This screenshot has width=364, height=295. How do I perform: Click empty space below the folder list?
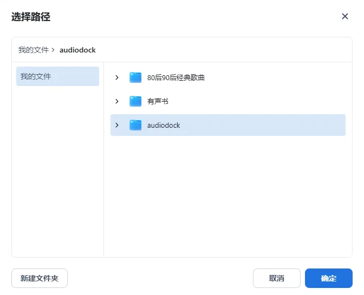point(227,200)
